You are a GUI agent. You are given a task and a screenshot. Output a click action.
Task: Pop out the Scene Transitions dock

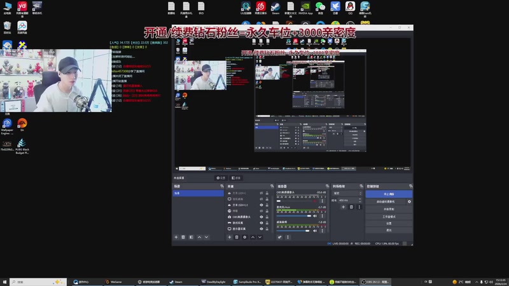point(361,186)
